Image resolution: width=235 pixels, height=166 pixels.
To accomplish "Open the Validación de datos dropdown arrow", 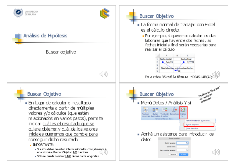I will (x=168, y=116).
